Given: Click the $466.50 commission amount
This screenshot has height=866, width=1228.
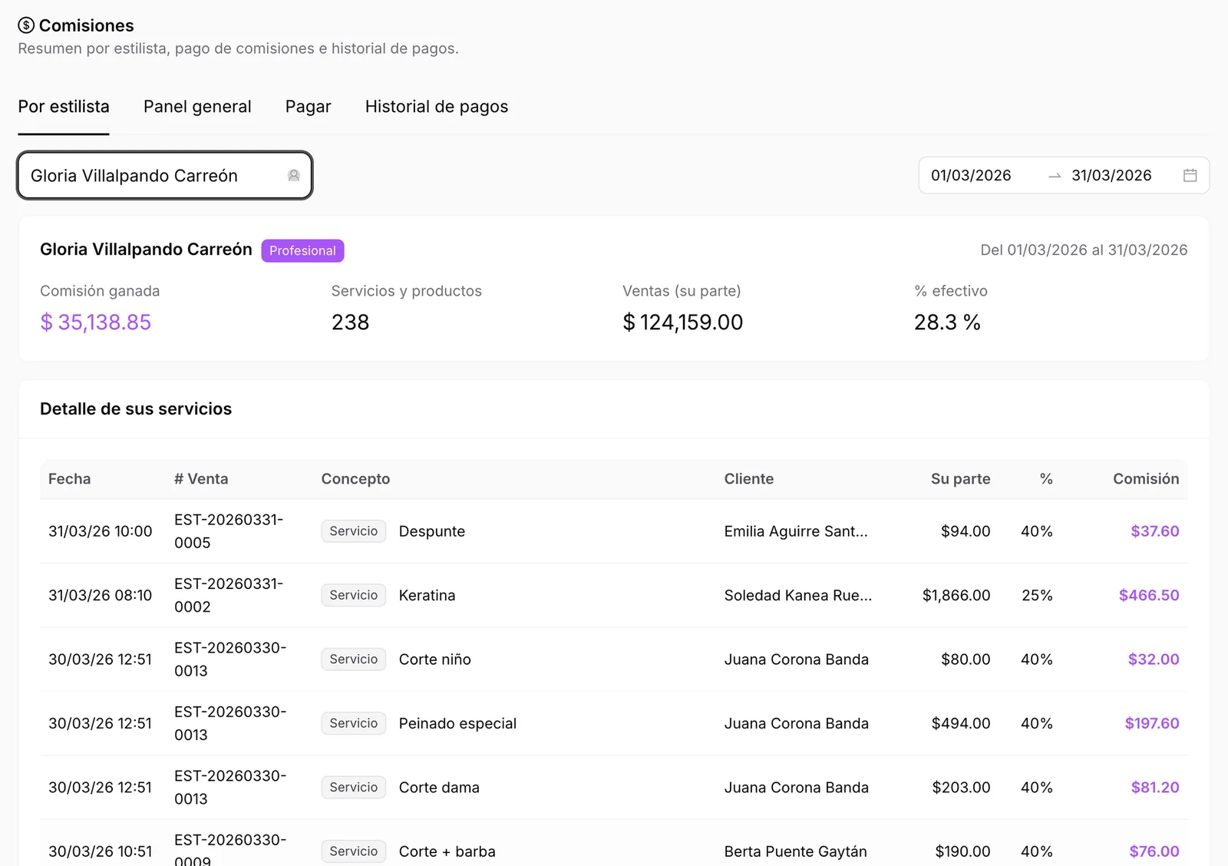Looking at the screenshot, I should [1149, 595].
